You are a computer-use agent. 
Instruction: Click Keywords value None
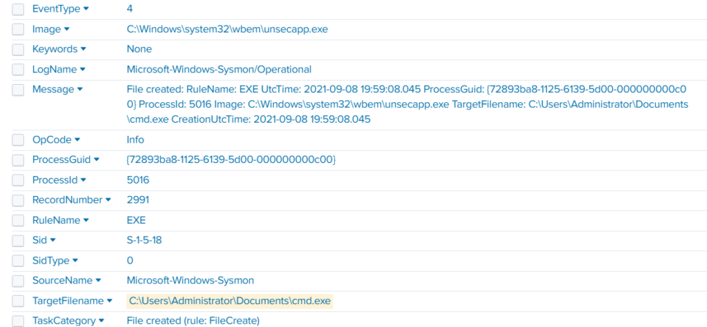[x=139, y=49]
